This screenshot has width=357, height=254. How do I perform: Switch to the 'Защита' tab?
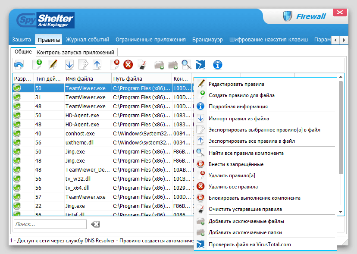click(x=22, y=39)
